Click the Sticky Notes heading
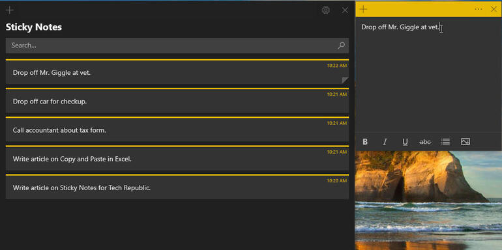 point(34,27)
